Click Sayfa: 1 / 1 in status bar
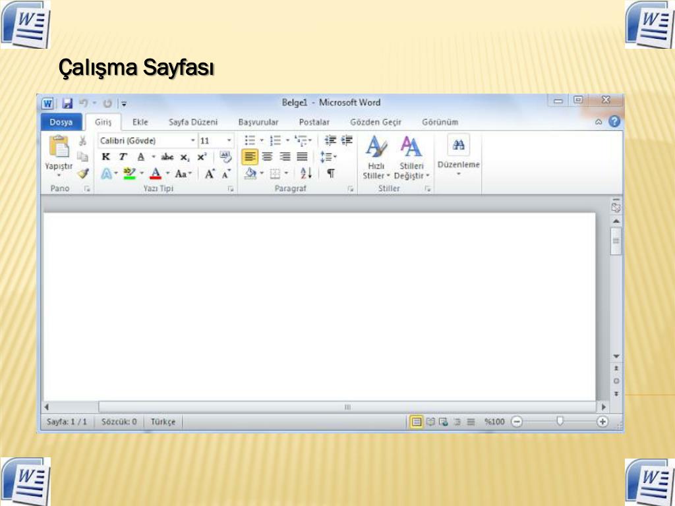The width and height of the screenshot is (675, 506). pos(67,422)
